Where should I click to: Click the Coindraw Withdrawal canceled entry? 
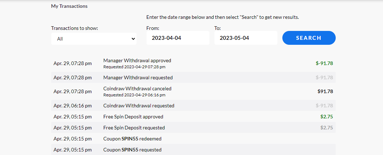[x=137, y=89]
